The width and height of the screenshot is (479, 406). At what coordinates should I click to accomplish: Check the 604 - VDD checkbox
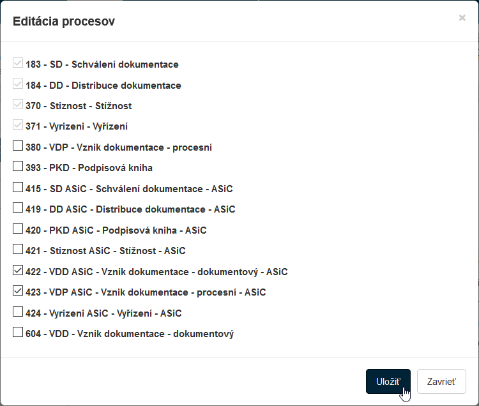[18, 333]
